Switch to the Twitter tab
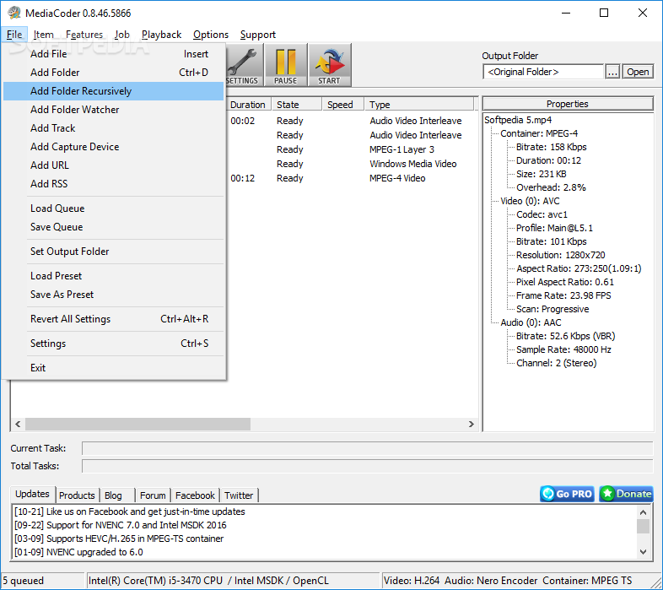The width and height of the screenshot is (663, 590). tap(239, 495)
